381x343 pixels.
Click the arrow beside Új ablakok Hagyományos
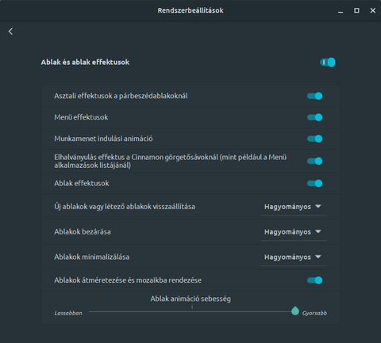point(318,206)
